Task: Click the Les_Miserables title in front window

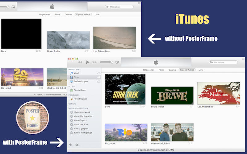Action: 205,107
